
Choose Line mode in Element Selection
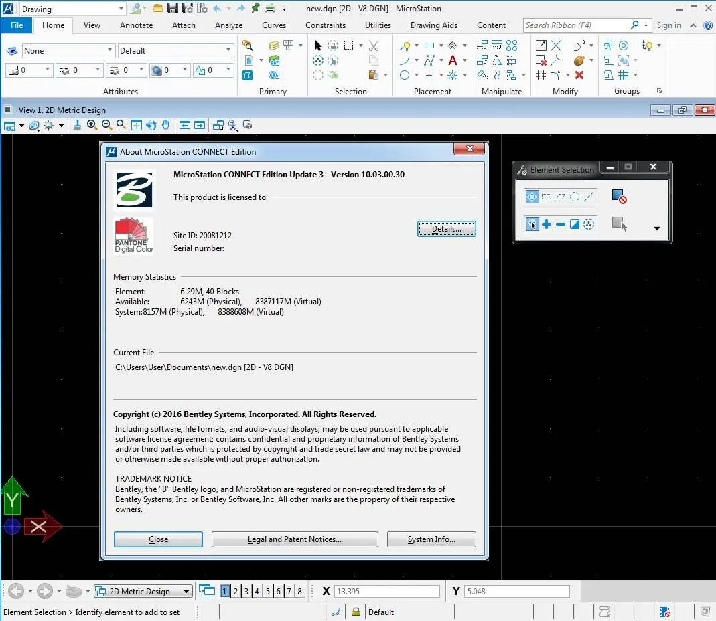(589, 197)
